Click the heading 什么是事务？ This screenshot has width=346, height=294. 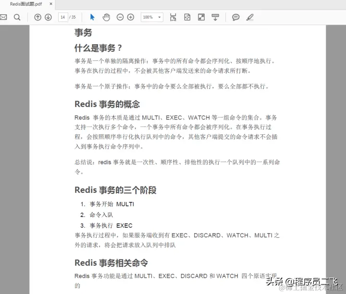click(x=98, y=48)
